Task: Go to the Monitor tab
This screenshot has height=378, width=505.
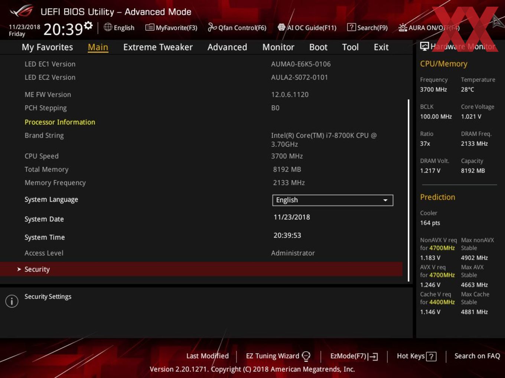Action: [x=278, y=47]
